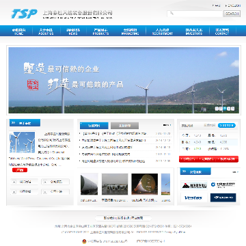Image resolution: width=246 pixels, height=246 pixels.
Task: Select the gray industry news tab
Action: pos(124,126)
